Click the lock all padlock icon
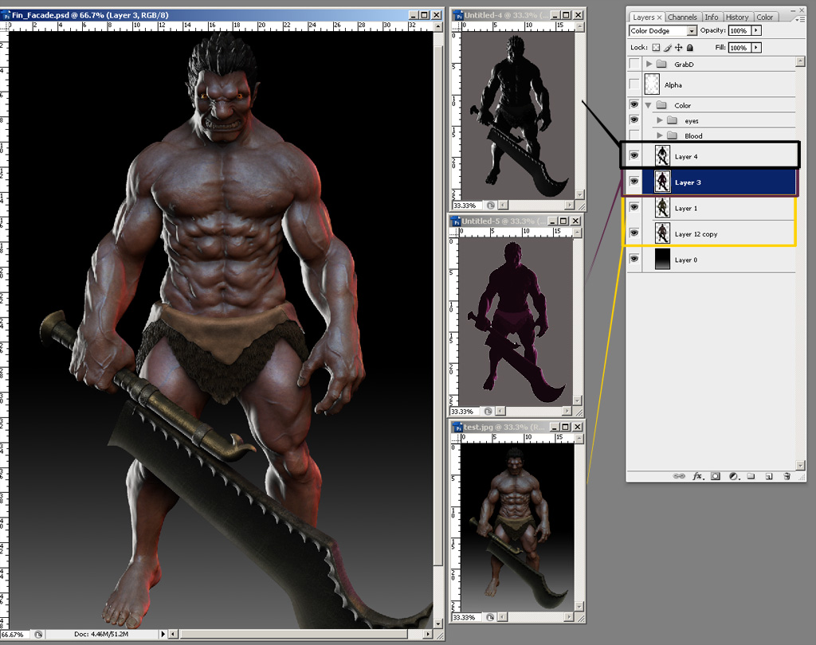The width and height of the screenshot is (816, 645). click(690, 47)
